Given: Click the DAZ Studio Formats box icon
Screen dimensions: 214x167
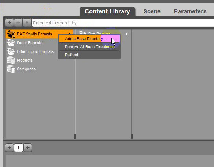Looking at the screenshot, I should click(11, 34).
